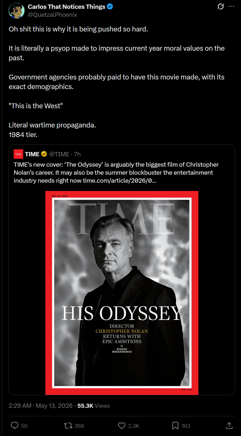Click the gold verified badge beside TIME

pos(44,154)
